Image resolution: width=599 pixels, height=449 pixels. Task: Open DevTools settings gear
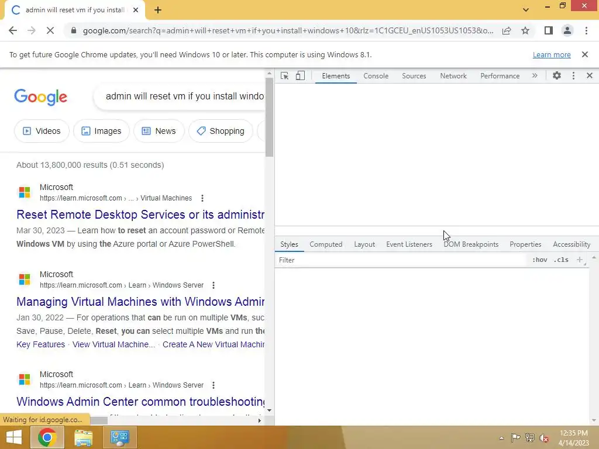coord(557,75)
